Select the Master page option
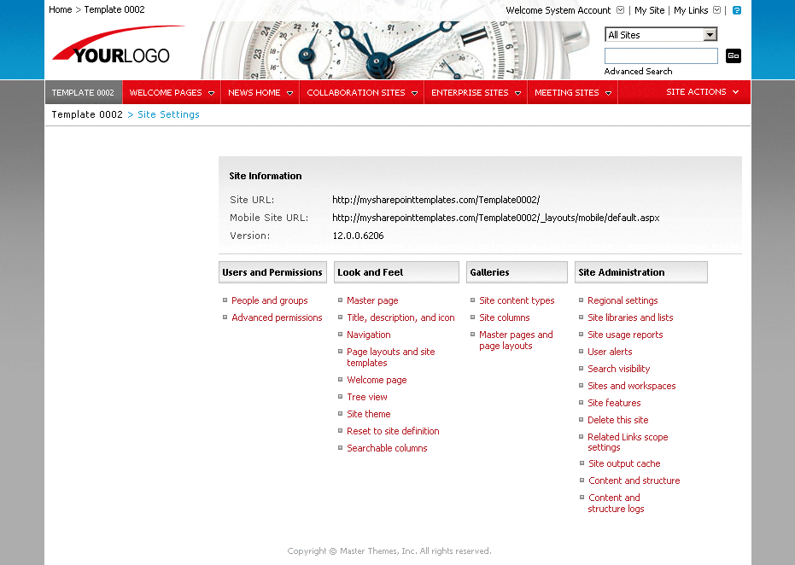 [371, 300]
